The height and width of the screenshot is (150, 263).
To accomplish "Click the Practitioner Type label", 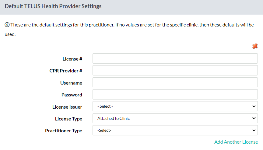I will [x=64, y=131].
